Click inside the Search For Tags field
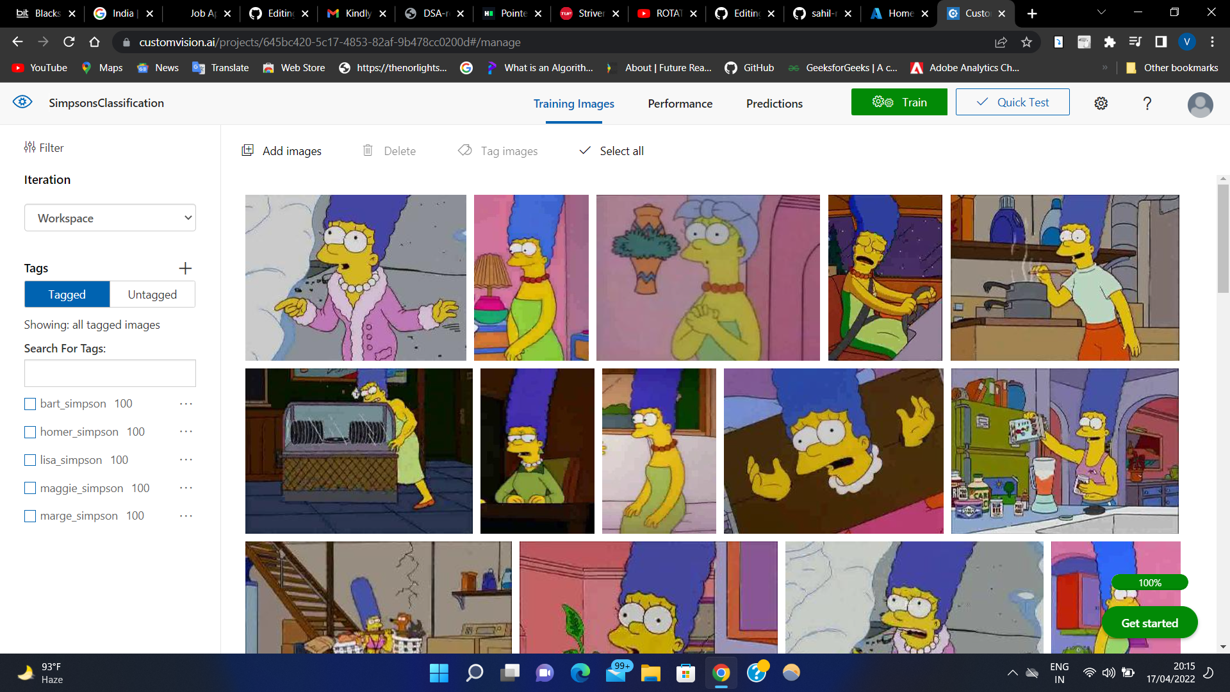 point(110,373)
